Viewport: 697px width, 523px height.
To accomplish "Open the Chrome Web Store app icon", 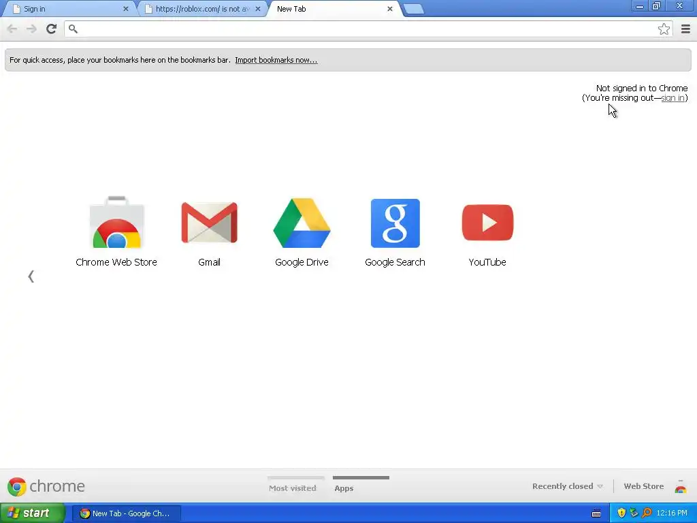I will (116, 223).
